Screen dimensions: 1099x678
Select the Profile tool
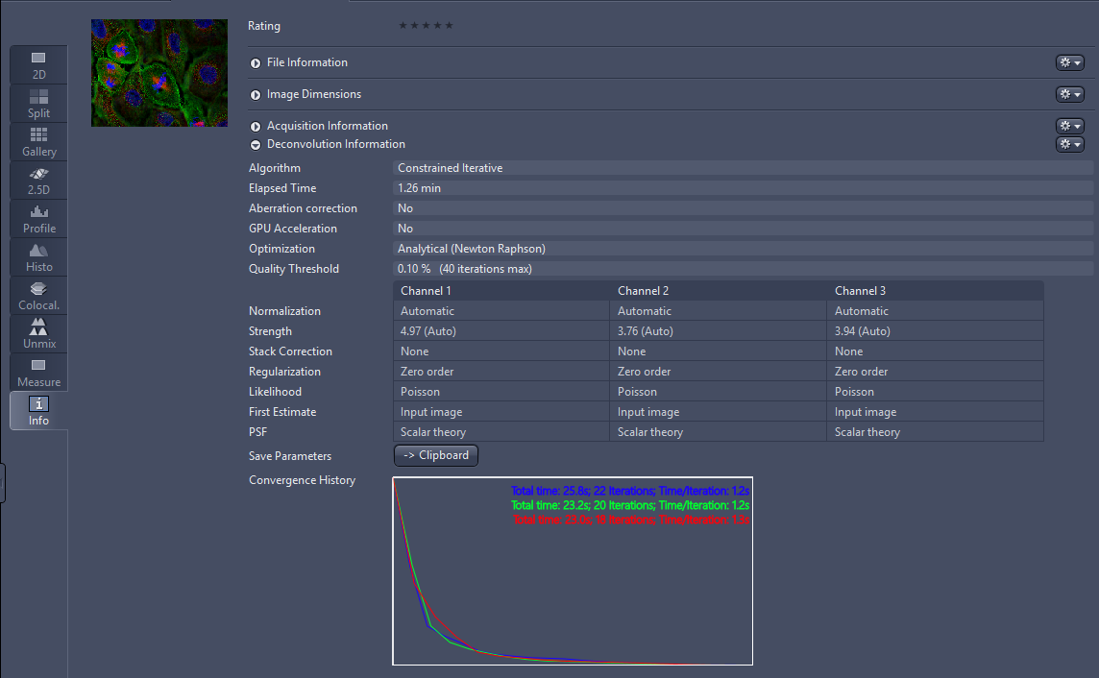tap(37, 218)
